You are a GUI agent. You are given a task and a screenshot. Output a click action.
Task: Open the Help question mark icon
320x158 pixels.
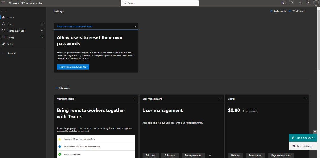pyautogui.click(x=308, y=3)
